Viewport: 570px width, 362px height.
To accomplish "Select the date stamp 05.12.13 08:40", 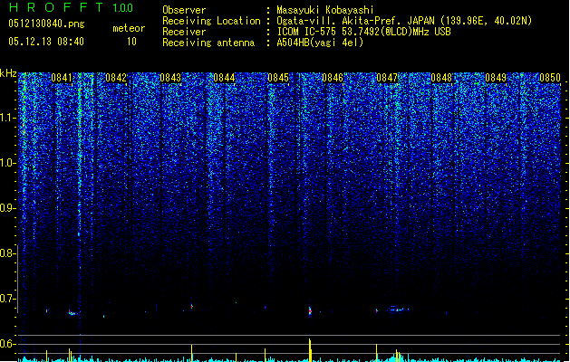I will (x=46, y=42).
